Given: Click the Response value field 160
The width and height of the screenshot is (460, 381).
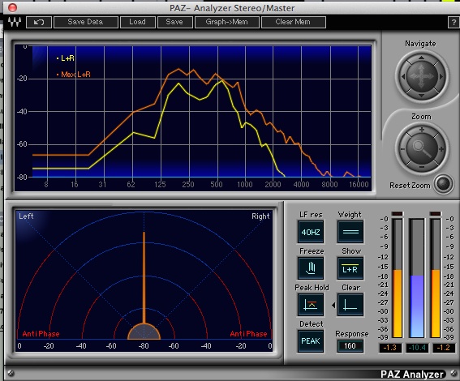Looking at the screenshot, I should tap(350, 346).
